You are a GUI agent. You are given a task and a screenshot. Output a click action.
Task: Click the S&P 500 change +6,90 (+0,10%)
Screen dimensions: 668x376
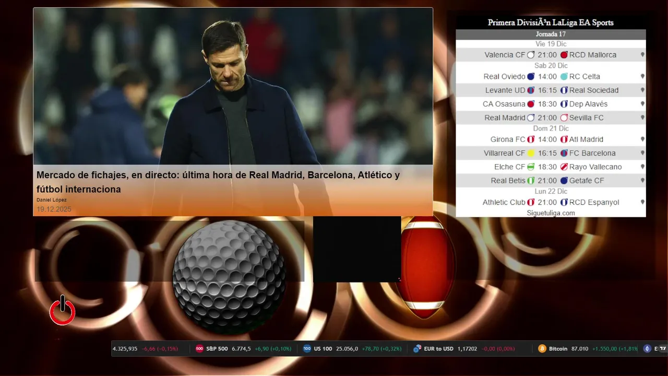[x=273, y=349]
